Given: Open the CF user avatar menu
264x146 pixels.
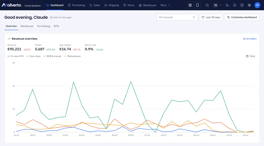Looking at the screenshot, I should pos(257,5).
